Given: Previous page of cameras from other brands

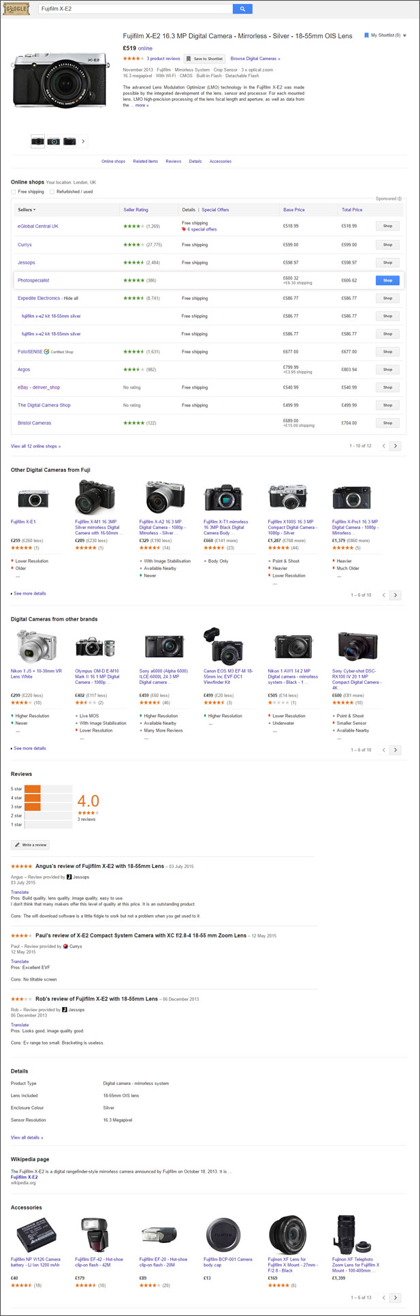Looking at the screenshot, I should click(x=384, y=750).
